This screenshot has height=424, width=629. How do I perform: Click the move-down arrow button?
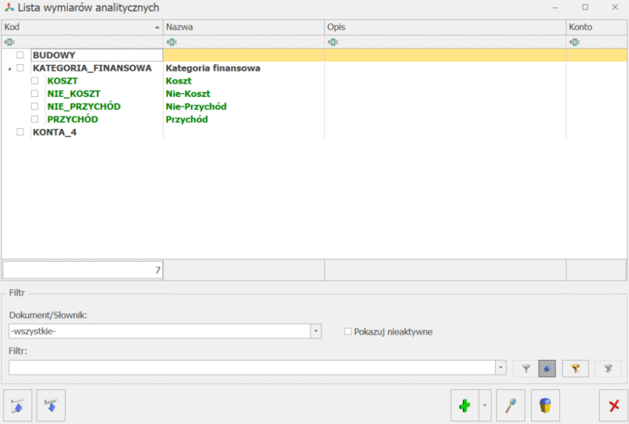click(51, 406)
